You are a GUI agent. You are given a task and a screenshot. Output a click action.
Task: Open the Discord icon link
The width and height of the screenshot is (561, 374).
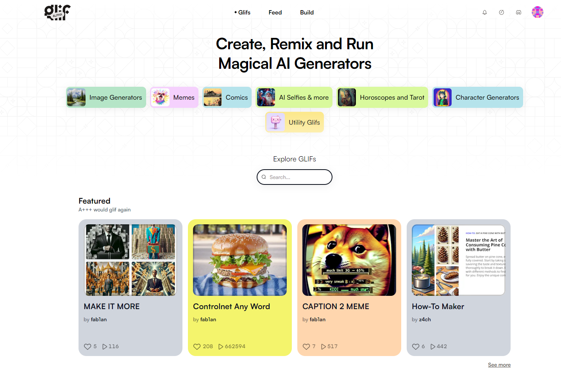518,13
